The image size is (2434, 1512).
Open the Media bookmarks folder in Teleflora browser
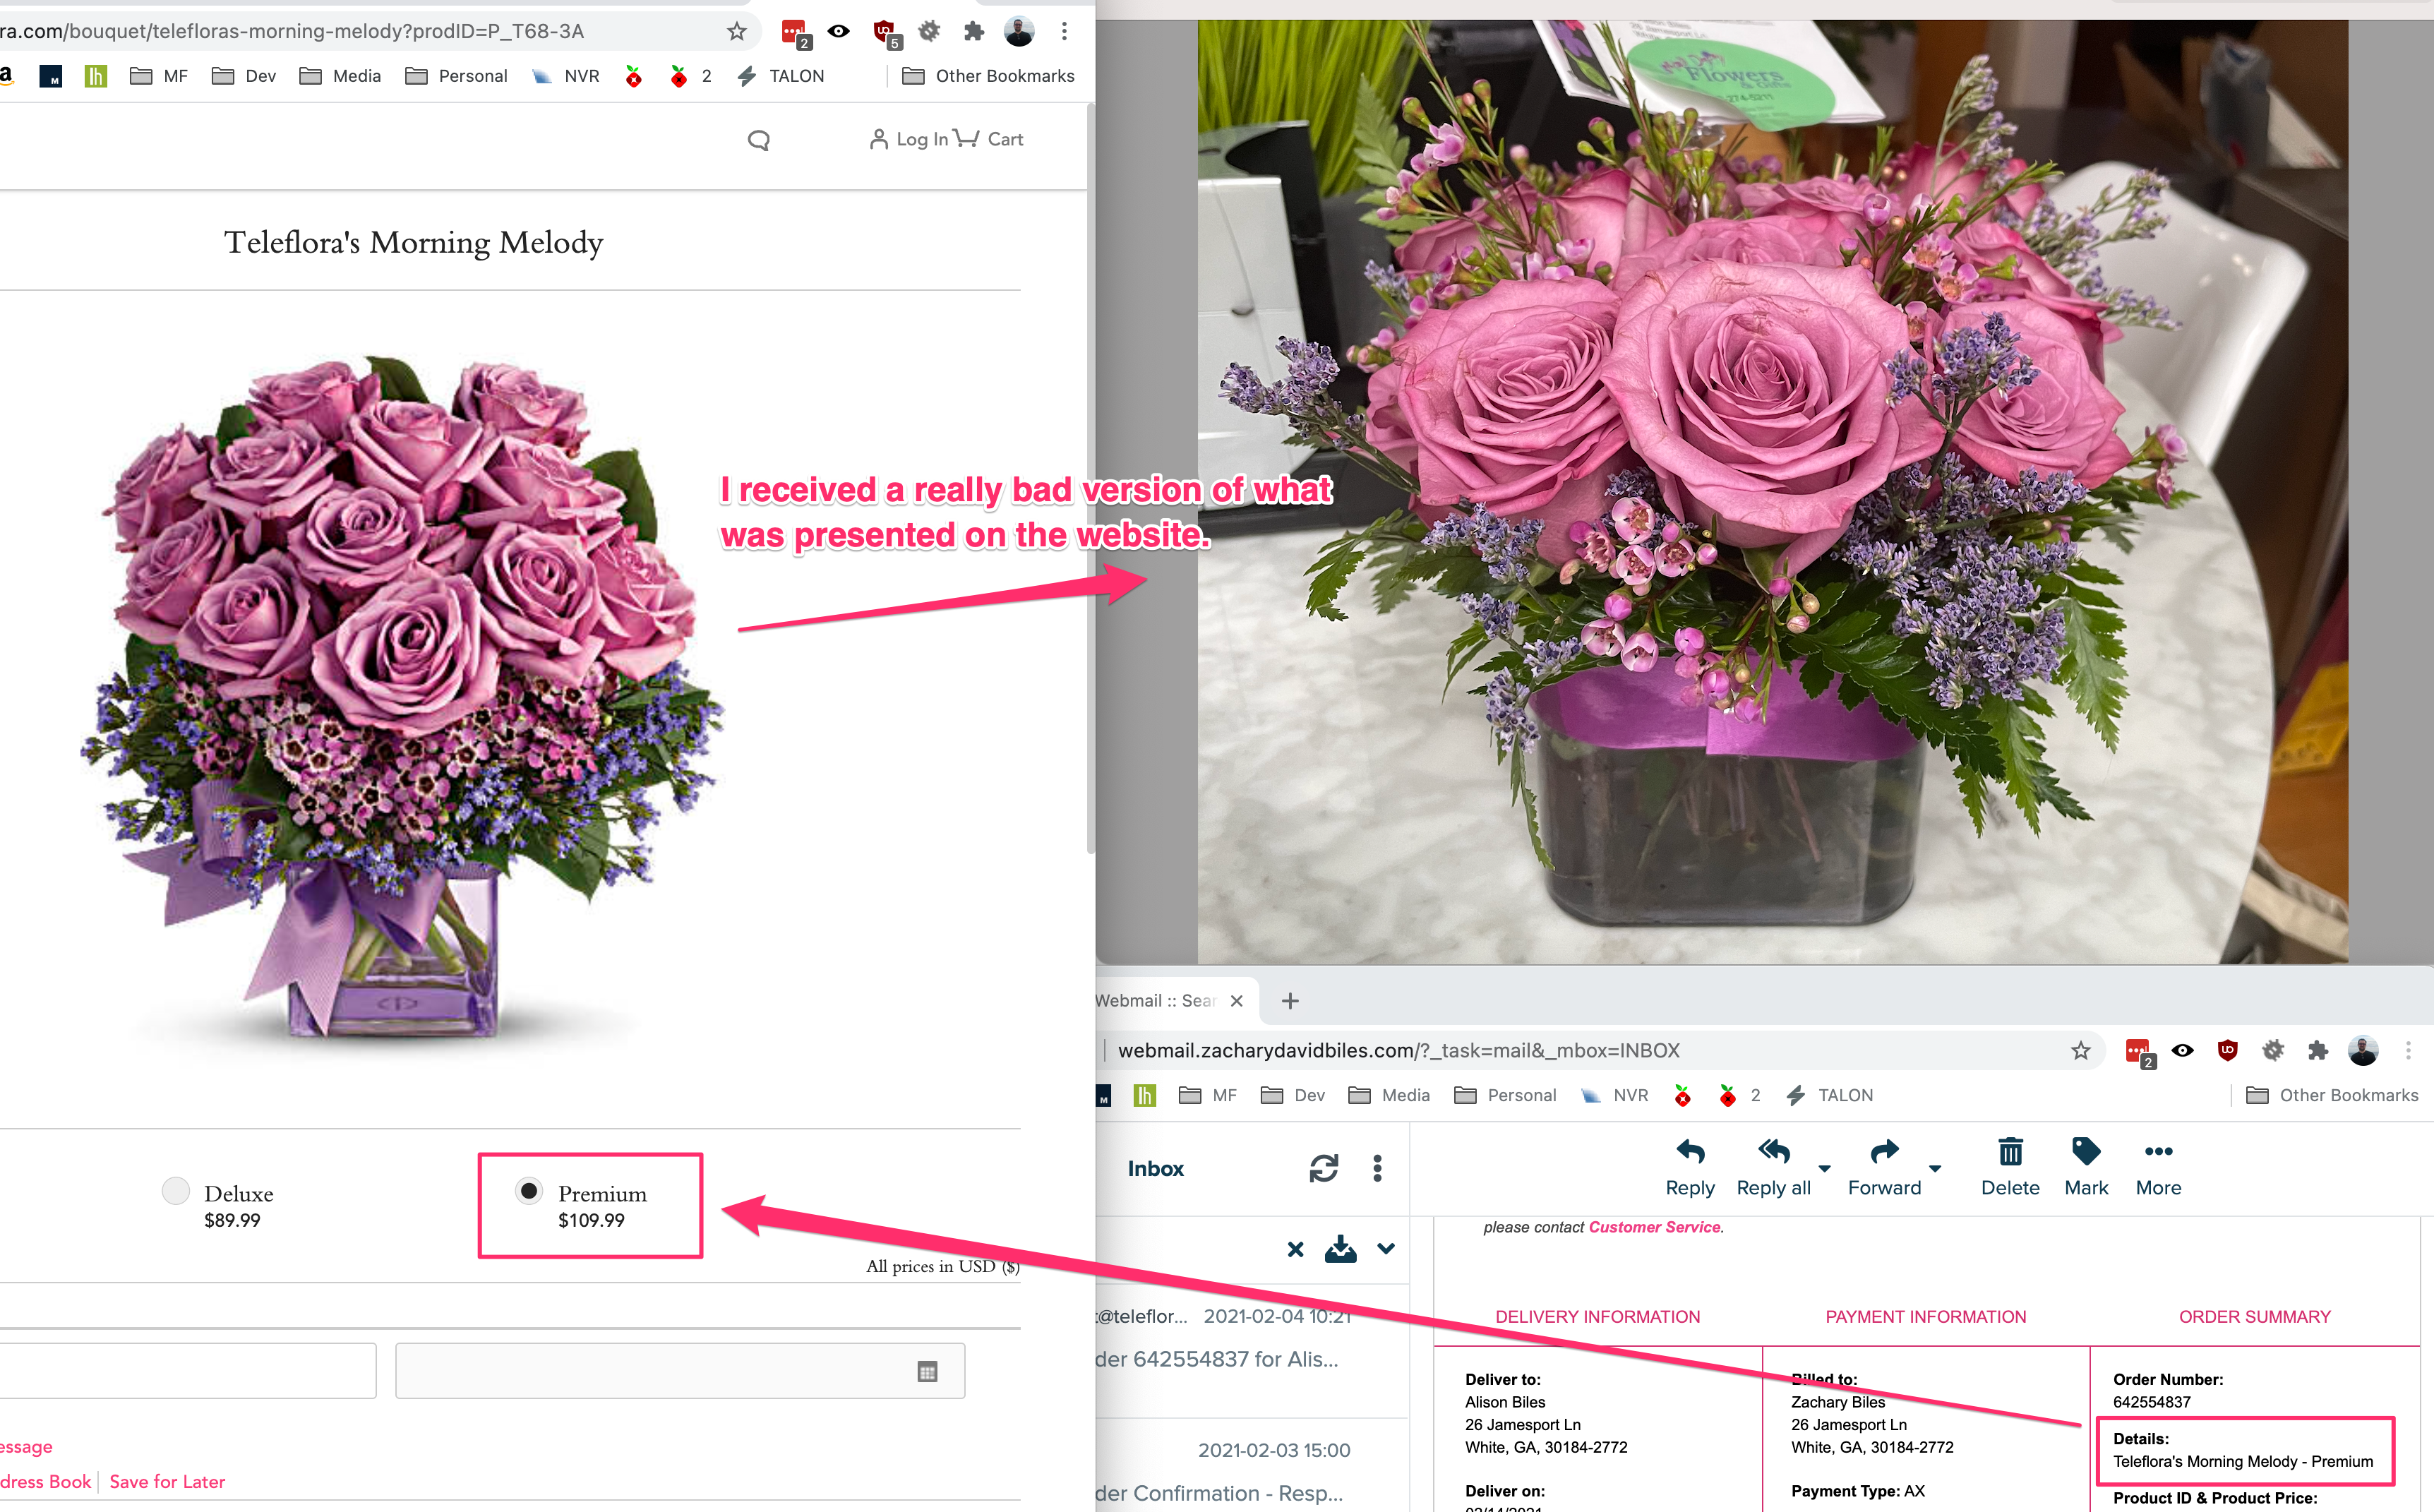point(340,76)
